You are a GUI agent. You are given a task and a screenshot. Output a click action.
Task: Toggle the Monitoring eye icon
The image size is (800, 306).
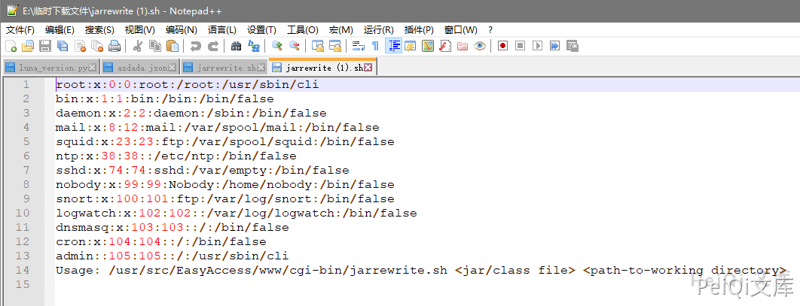479,46
